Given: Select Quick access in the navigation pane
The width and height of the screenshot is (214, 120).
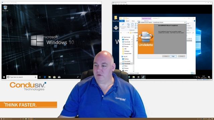Looking at the screenshot, I should (x=126, y=37).
